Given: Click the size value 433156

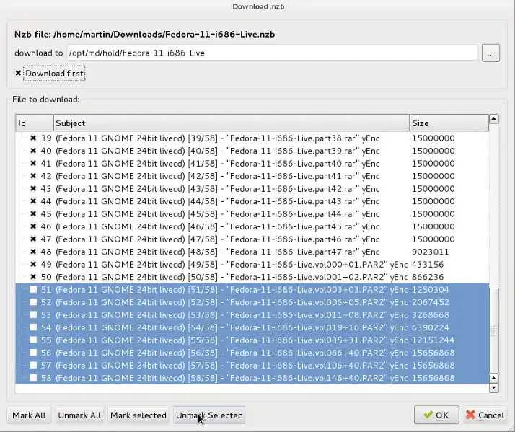Looking at the screenshot, I should (428, 265).
